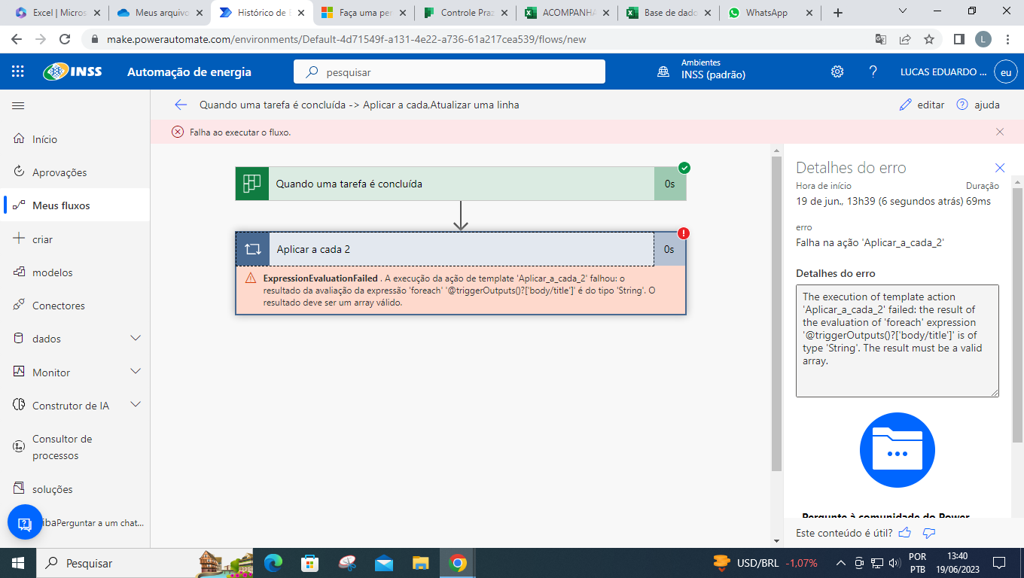The height and width of the screenshot is (578, 1024).
Task: Show hidden system tray icons
Action: pyautogui.click(x=841, y=563)
